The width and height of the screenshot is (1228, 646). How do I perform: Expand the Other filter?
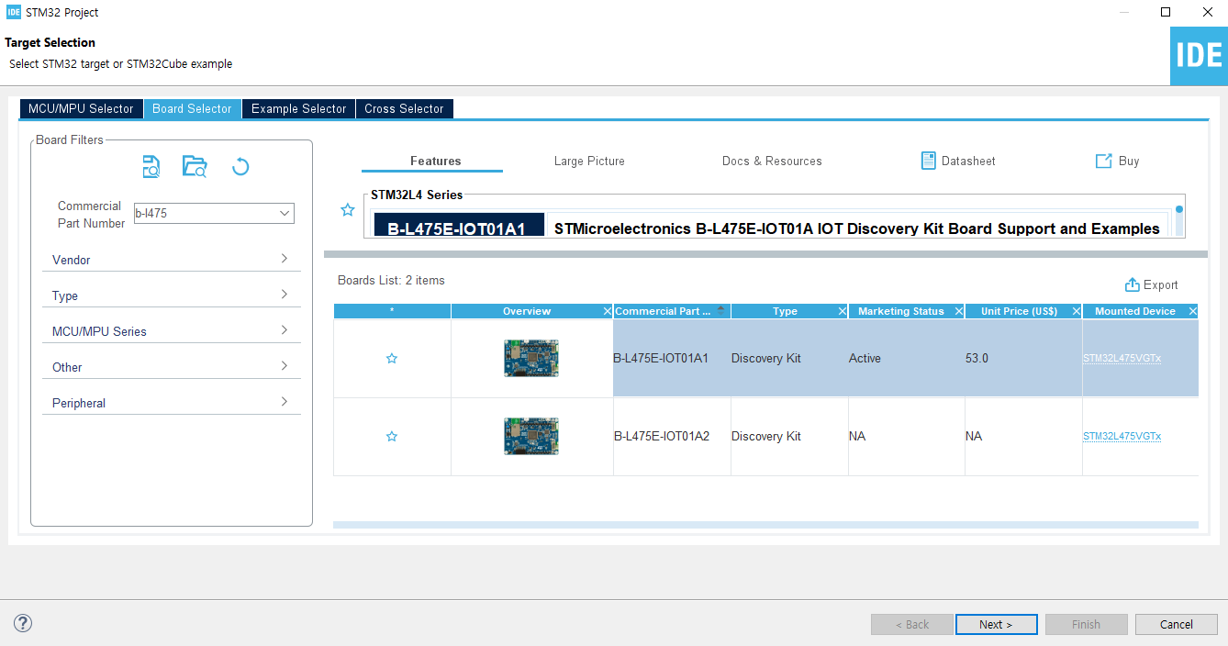click(171, 367)
